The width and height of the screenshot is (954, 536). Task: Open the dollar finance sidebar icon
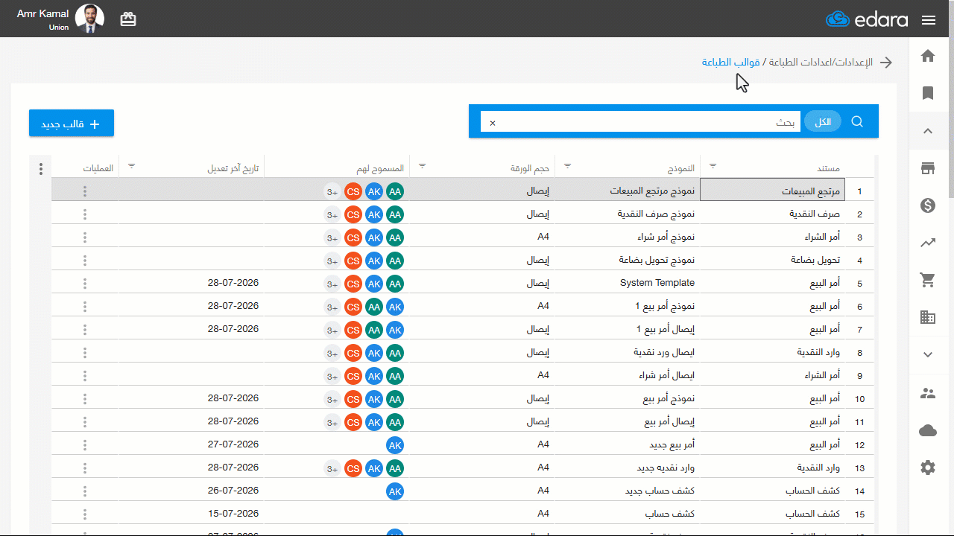(928, 205)
